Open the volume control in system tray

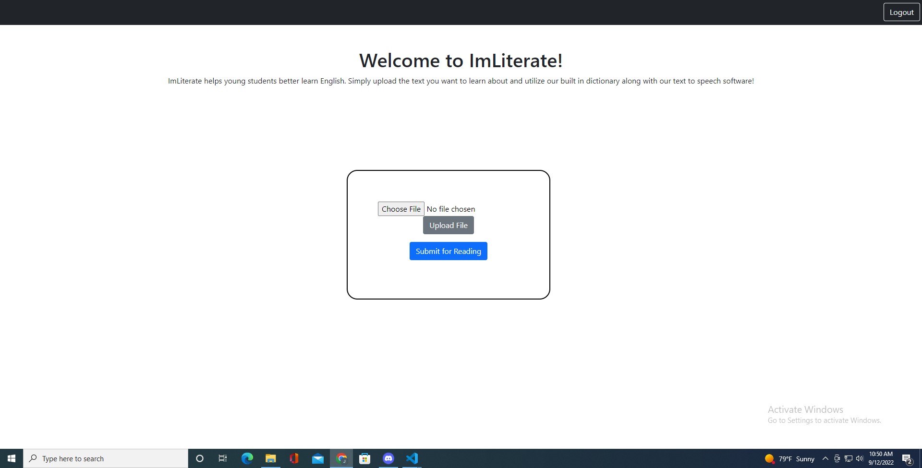[860, 458]
